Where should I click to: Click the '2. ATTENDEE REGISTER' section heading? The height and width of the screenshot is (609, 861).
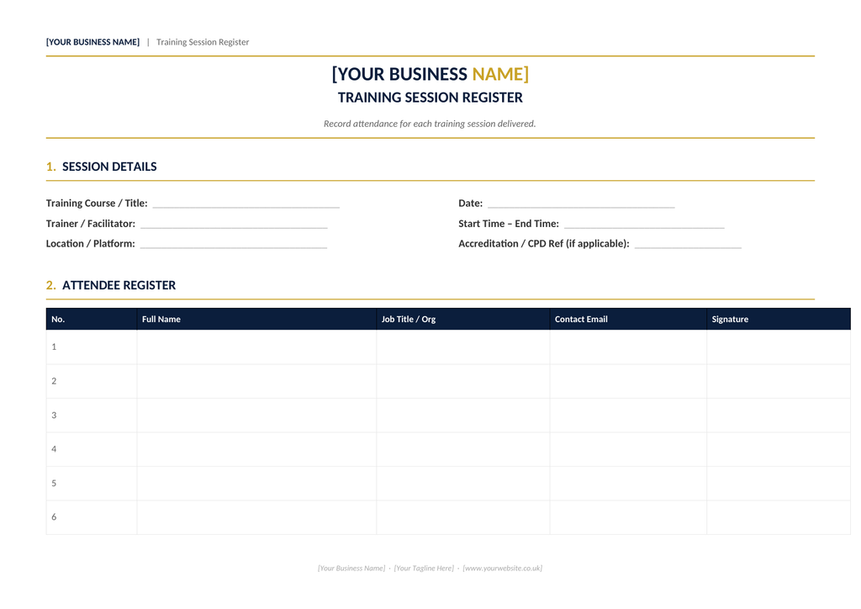tap(111, 285)
